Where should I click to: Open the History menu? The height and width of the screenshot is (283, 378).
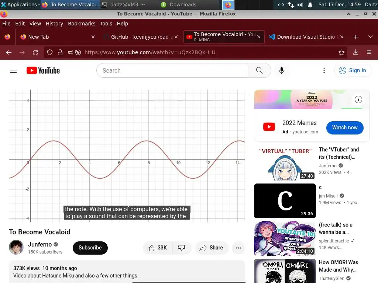[54, 24]
